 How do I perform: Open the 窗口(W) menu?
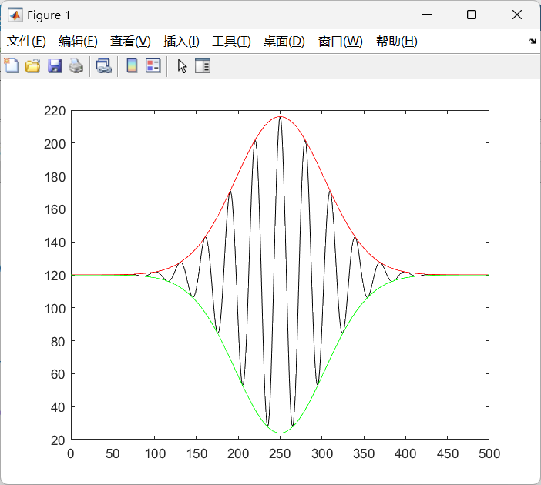[340, 42]
